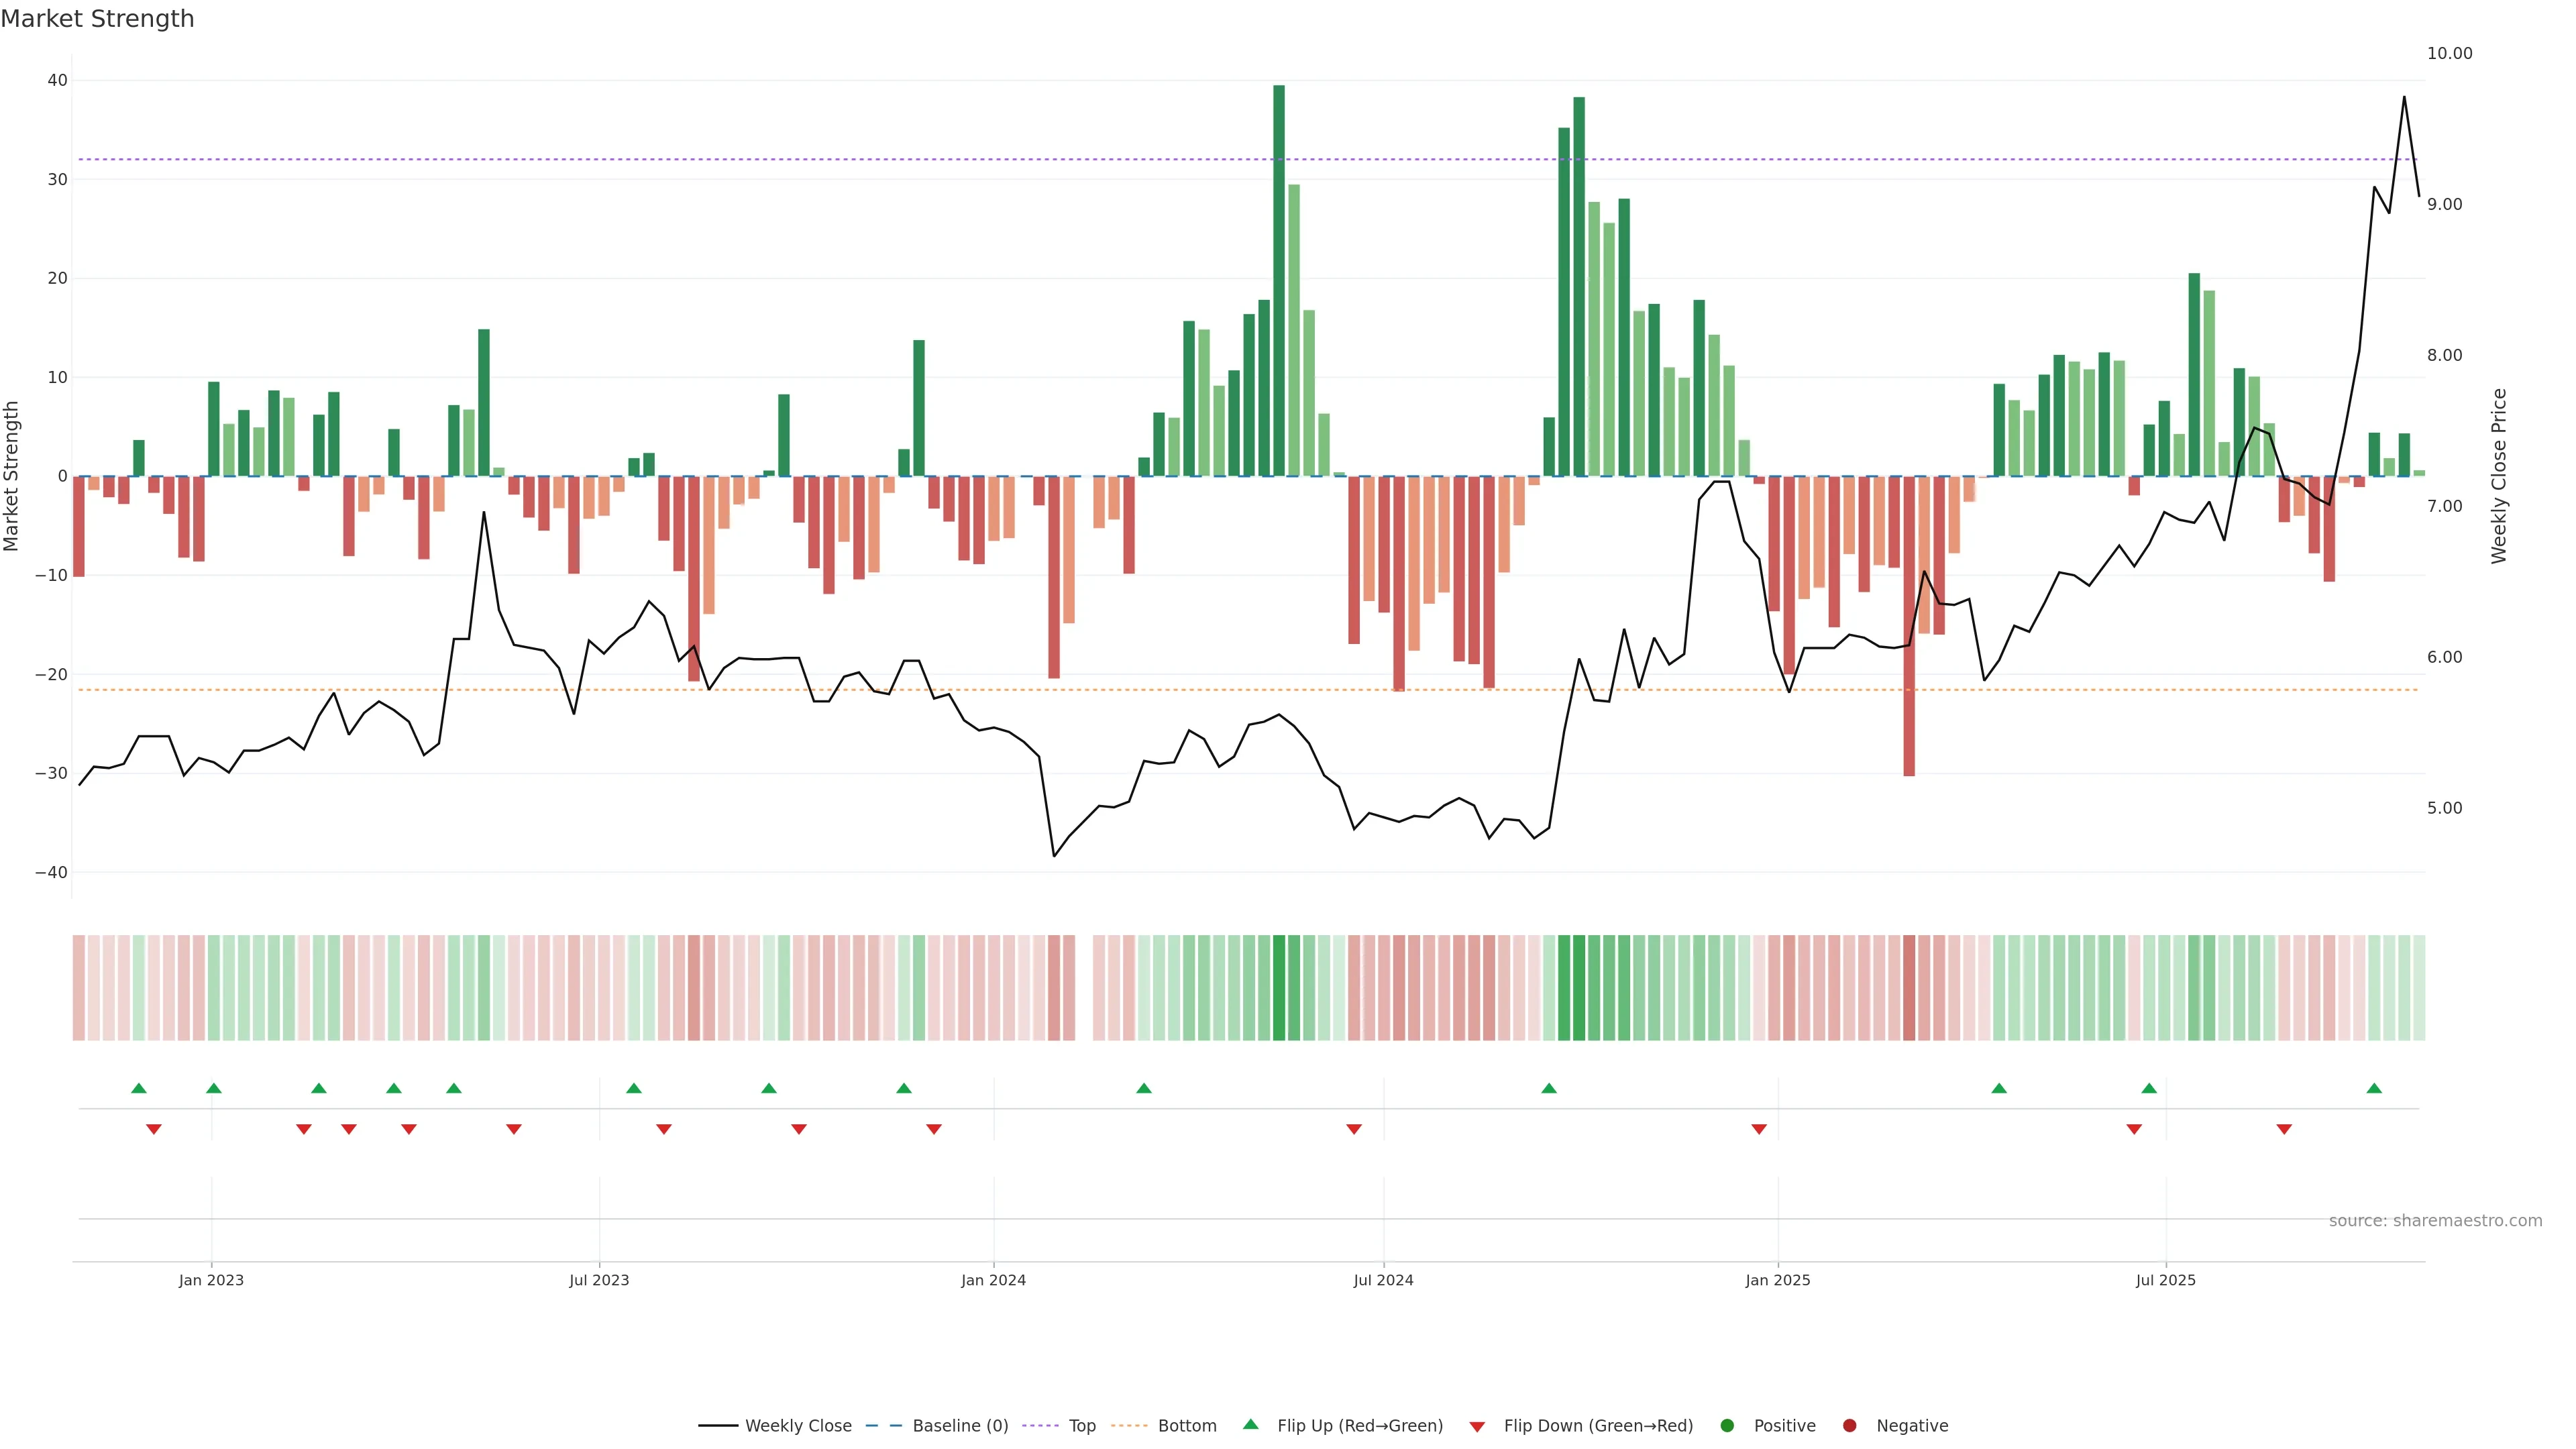Click the green Flip Up triangle in legend

[1250, 1424]
